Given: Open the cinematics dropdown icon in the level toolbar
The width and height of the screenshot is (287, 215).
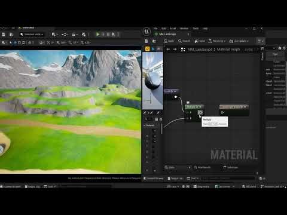Looking at the screenshot, I should pos(75,35).
